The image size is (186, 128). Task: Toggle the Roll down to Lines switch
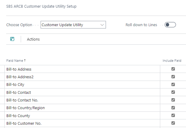pyautogui.click(x=170, y=25)
